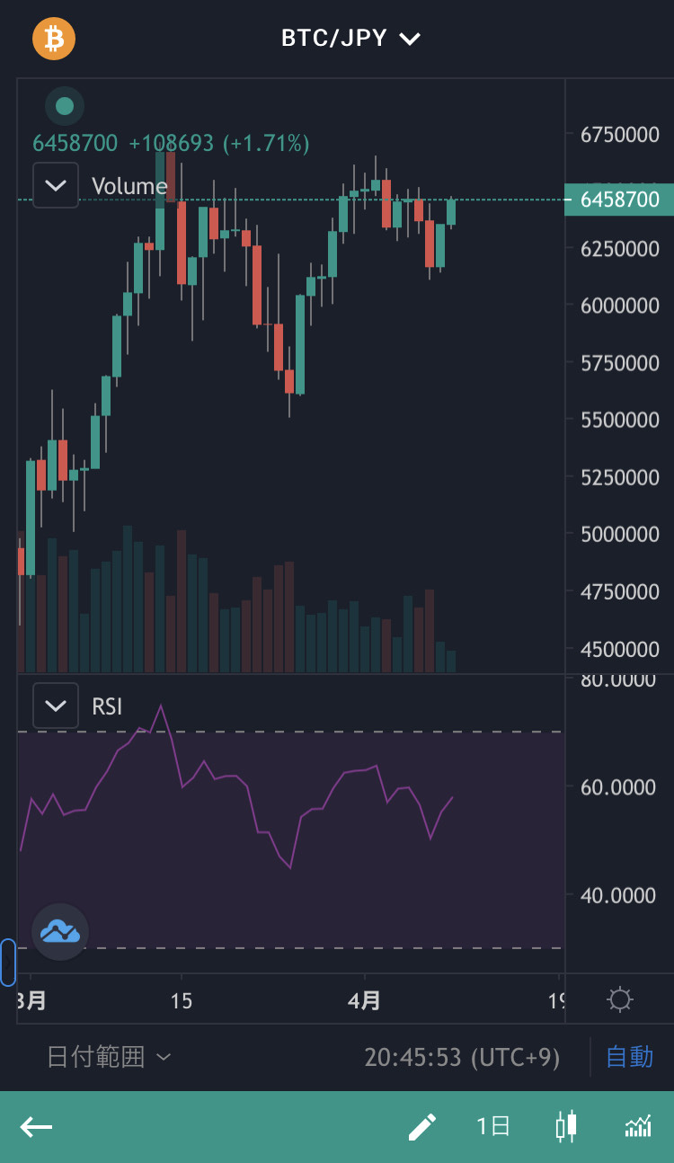Select the Volume indicator label
The height and width of the screenshot is (1163, 674).
click(129, 186)
